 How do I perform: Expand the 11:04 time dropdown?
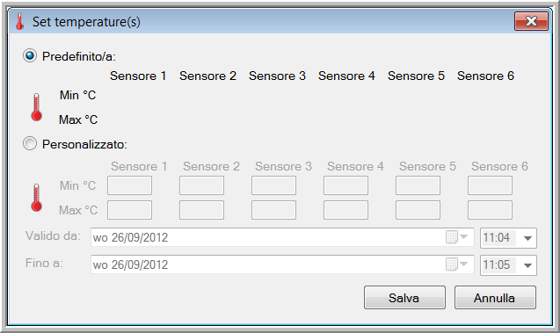(x=527, y=238)
